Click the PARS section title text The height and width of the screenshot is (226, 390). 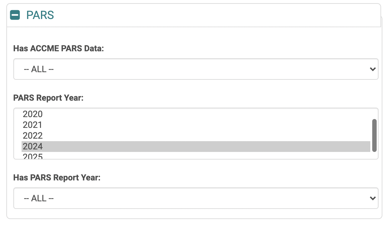pos(40,15)
